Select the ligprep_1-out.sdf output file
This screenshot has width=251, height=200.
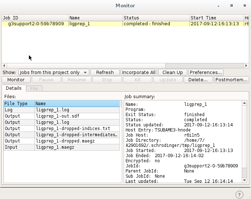coord(77,116)
